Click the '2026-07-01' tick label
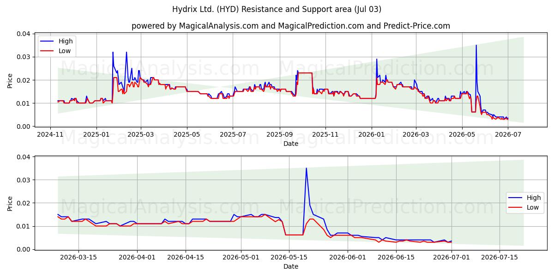554x277 pixels. click(452, 257)
